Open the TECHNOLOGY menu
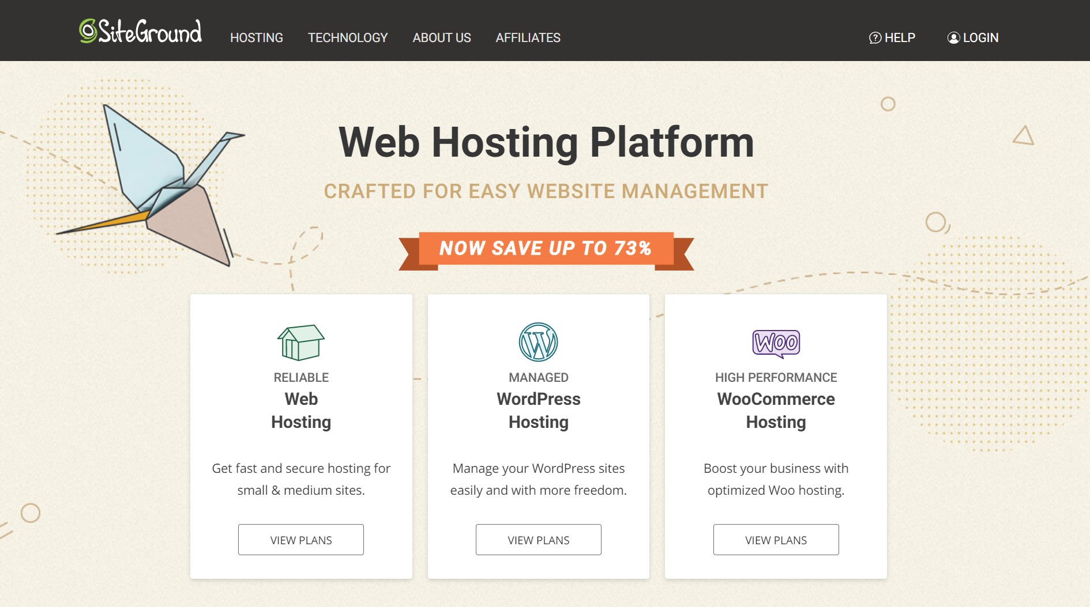This screenshot has height=607, width=1090. click(348, 37)
